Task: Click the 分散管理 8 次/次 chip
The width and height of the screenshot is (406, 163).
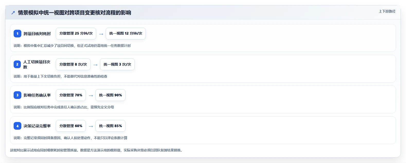Action: coord(73,64)
